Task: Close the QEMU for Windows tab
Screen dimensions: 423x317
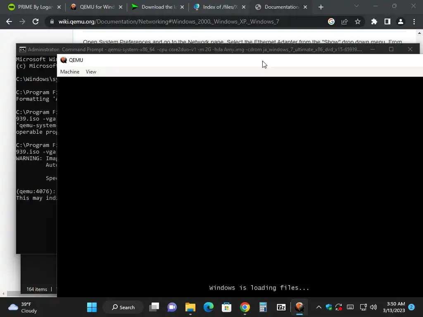Action: click(121, 7)
